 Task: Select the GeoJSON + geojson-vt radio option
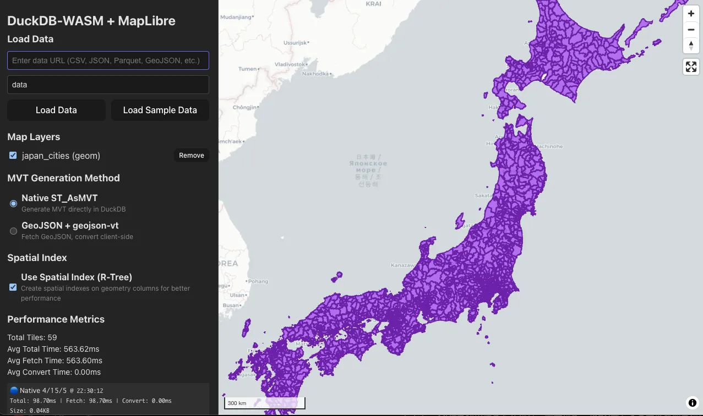(14, 231)
